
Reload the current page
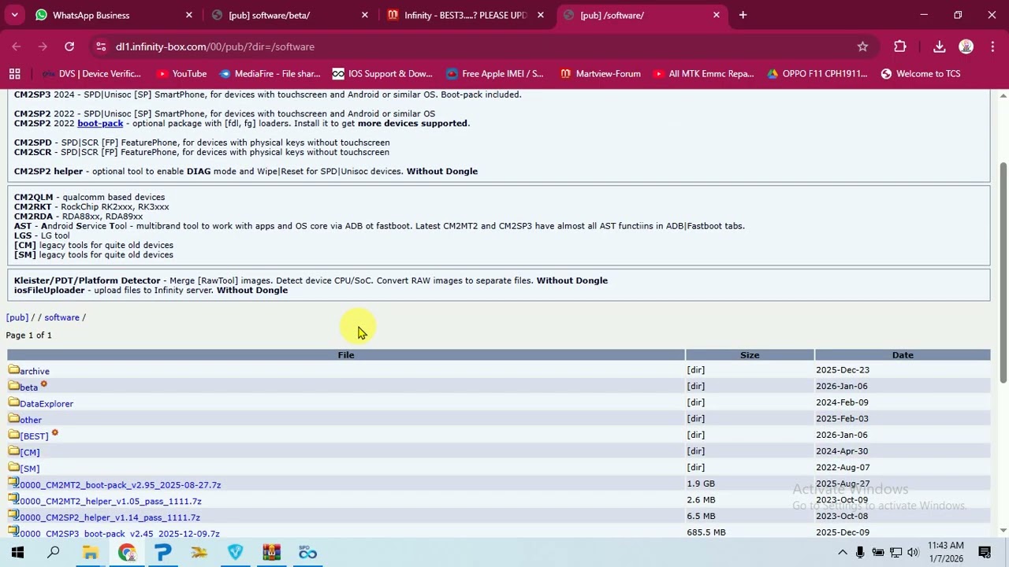coord(69,46)
